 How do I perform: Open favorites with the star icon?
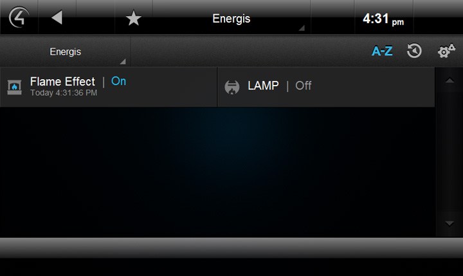pyautogui.click(x=134, y=18)
